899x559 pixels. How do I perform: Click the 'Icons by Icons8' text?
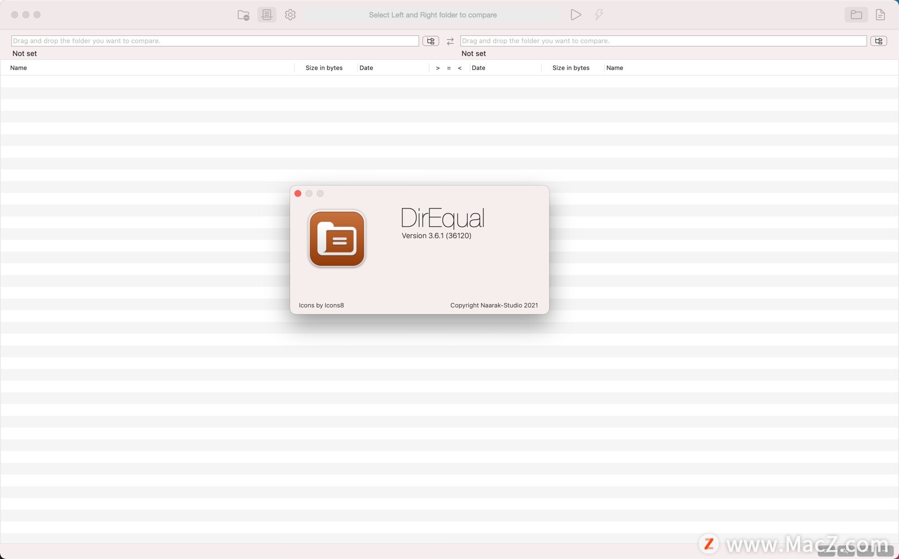[321, 305]
